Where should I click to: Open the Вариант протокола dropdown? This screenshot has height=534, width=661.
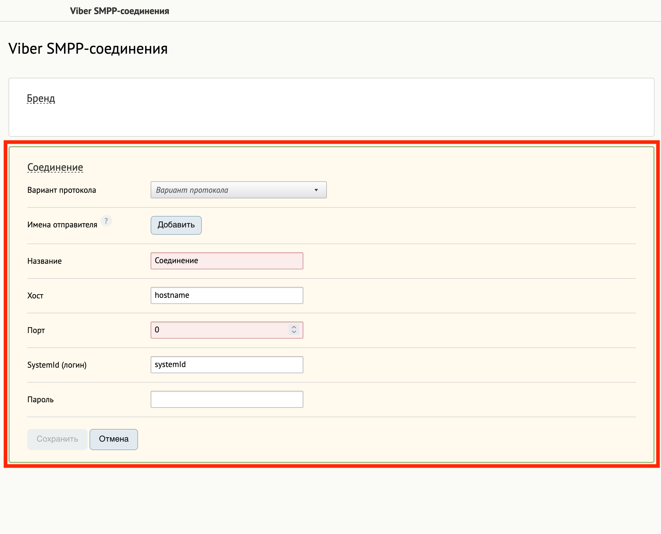(x=238, y=190)
